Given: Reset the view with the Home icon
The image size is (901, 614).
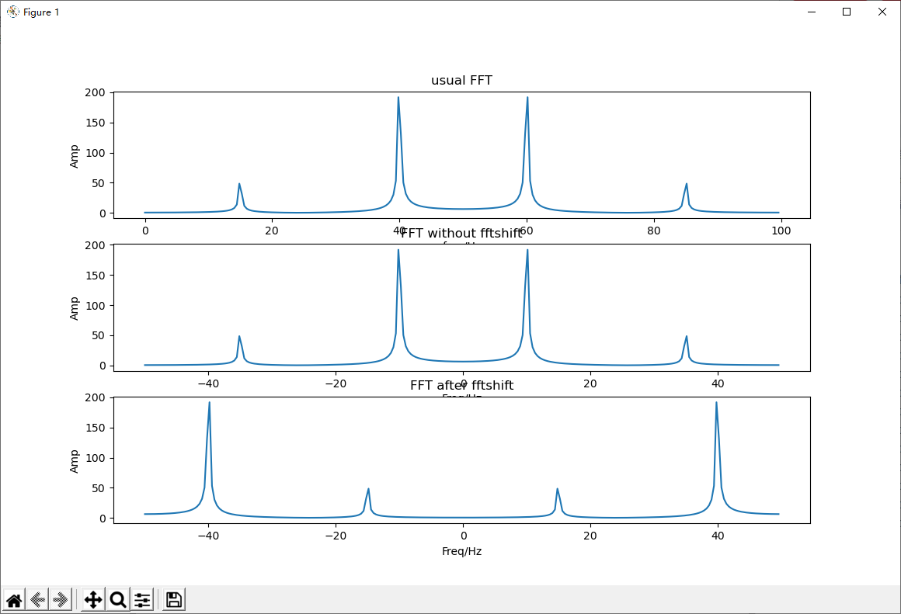Looking at the screenshot, I should click(14, 600).
